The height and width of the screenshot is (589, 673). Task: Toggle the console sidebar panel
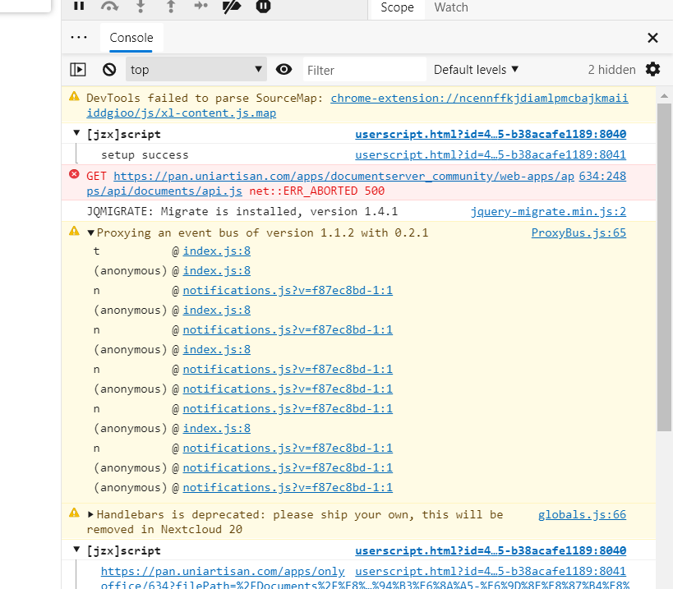(x=78, y=69)
